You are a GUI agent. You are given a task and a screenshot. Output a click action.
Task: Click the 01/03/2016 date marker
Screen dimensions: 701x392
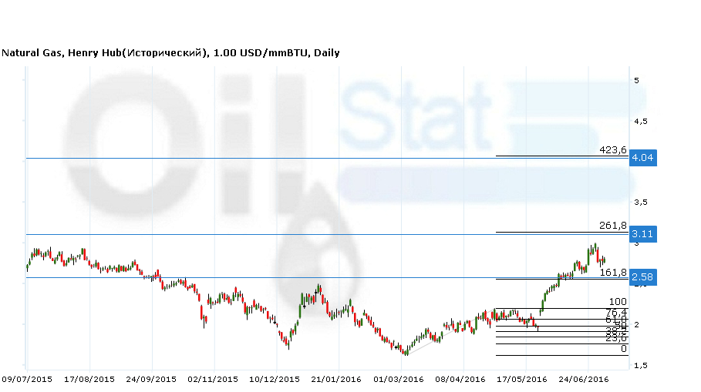pos(399,379)
